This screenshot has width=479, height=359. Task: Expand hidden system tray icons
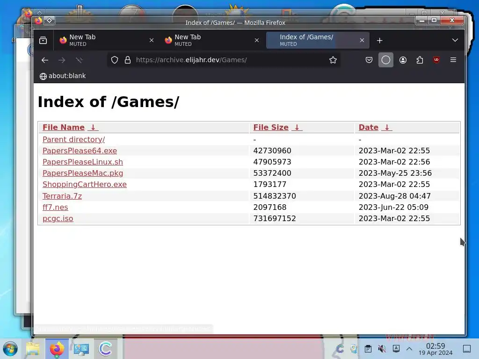[409, 349]
